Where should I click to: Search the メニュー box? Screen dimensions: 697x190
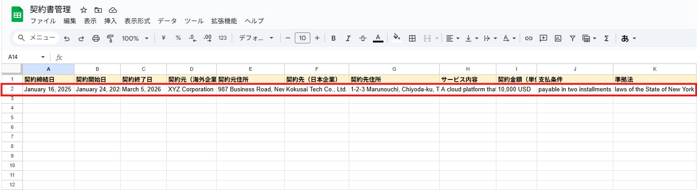coord(36,38)
